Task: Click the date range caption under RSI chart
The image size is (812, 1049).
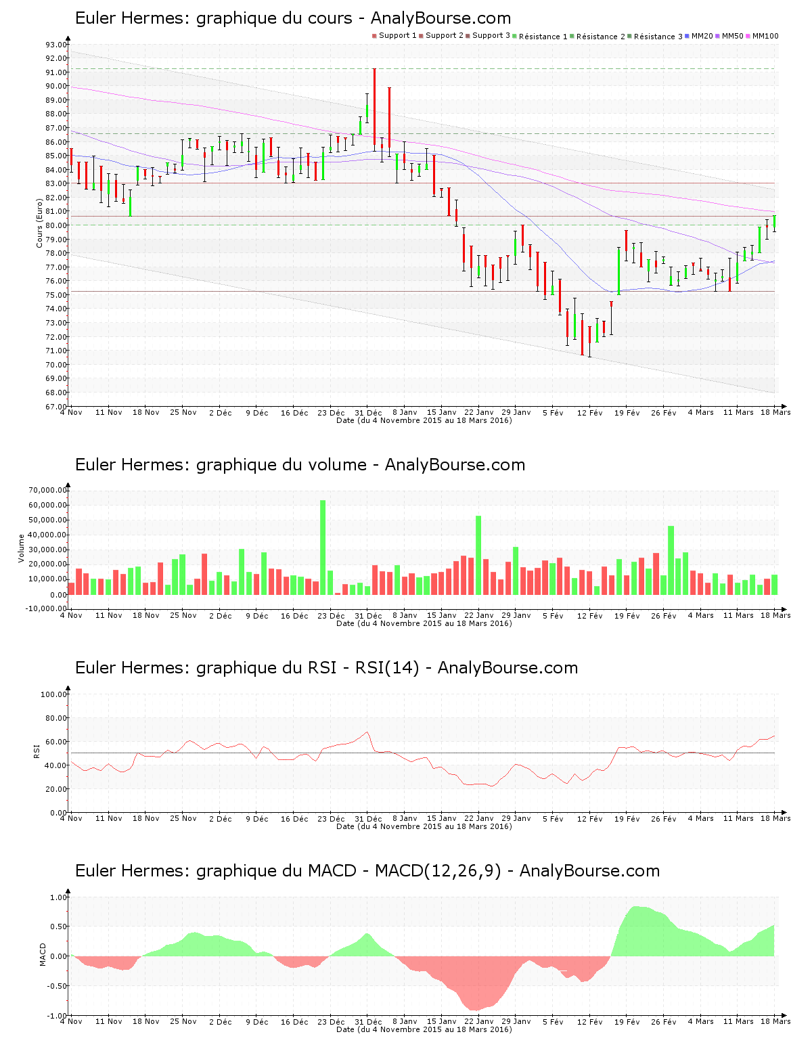Action: (424, 826)
